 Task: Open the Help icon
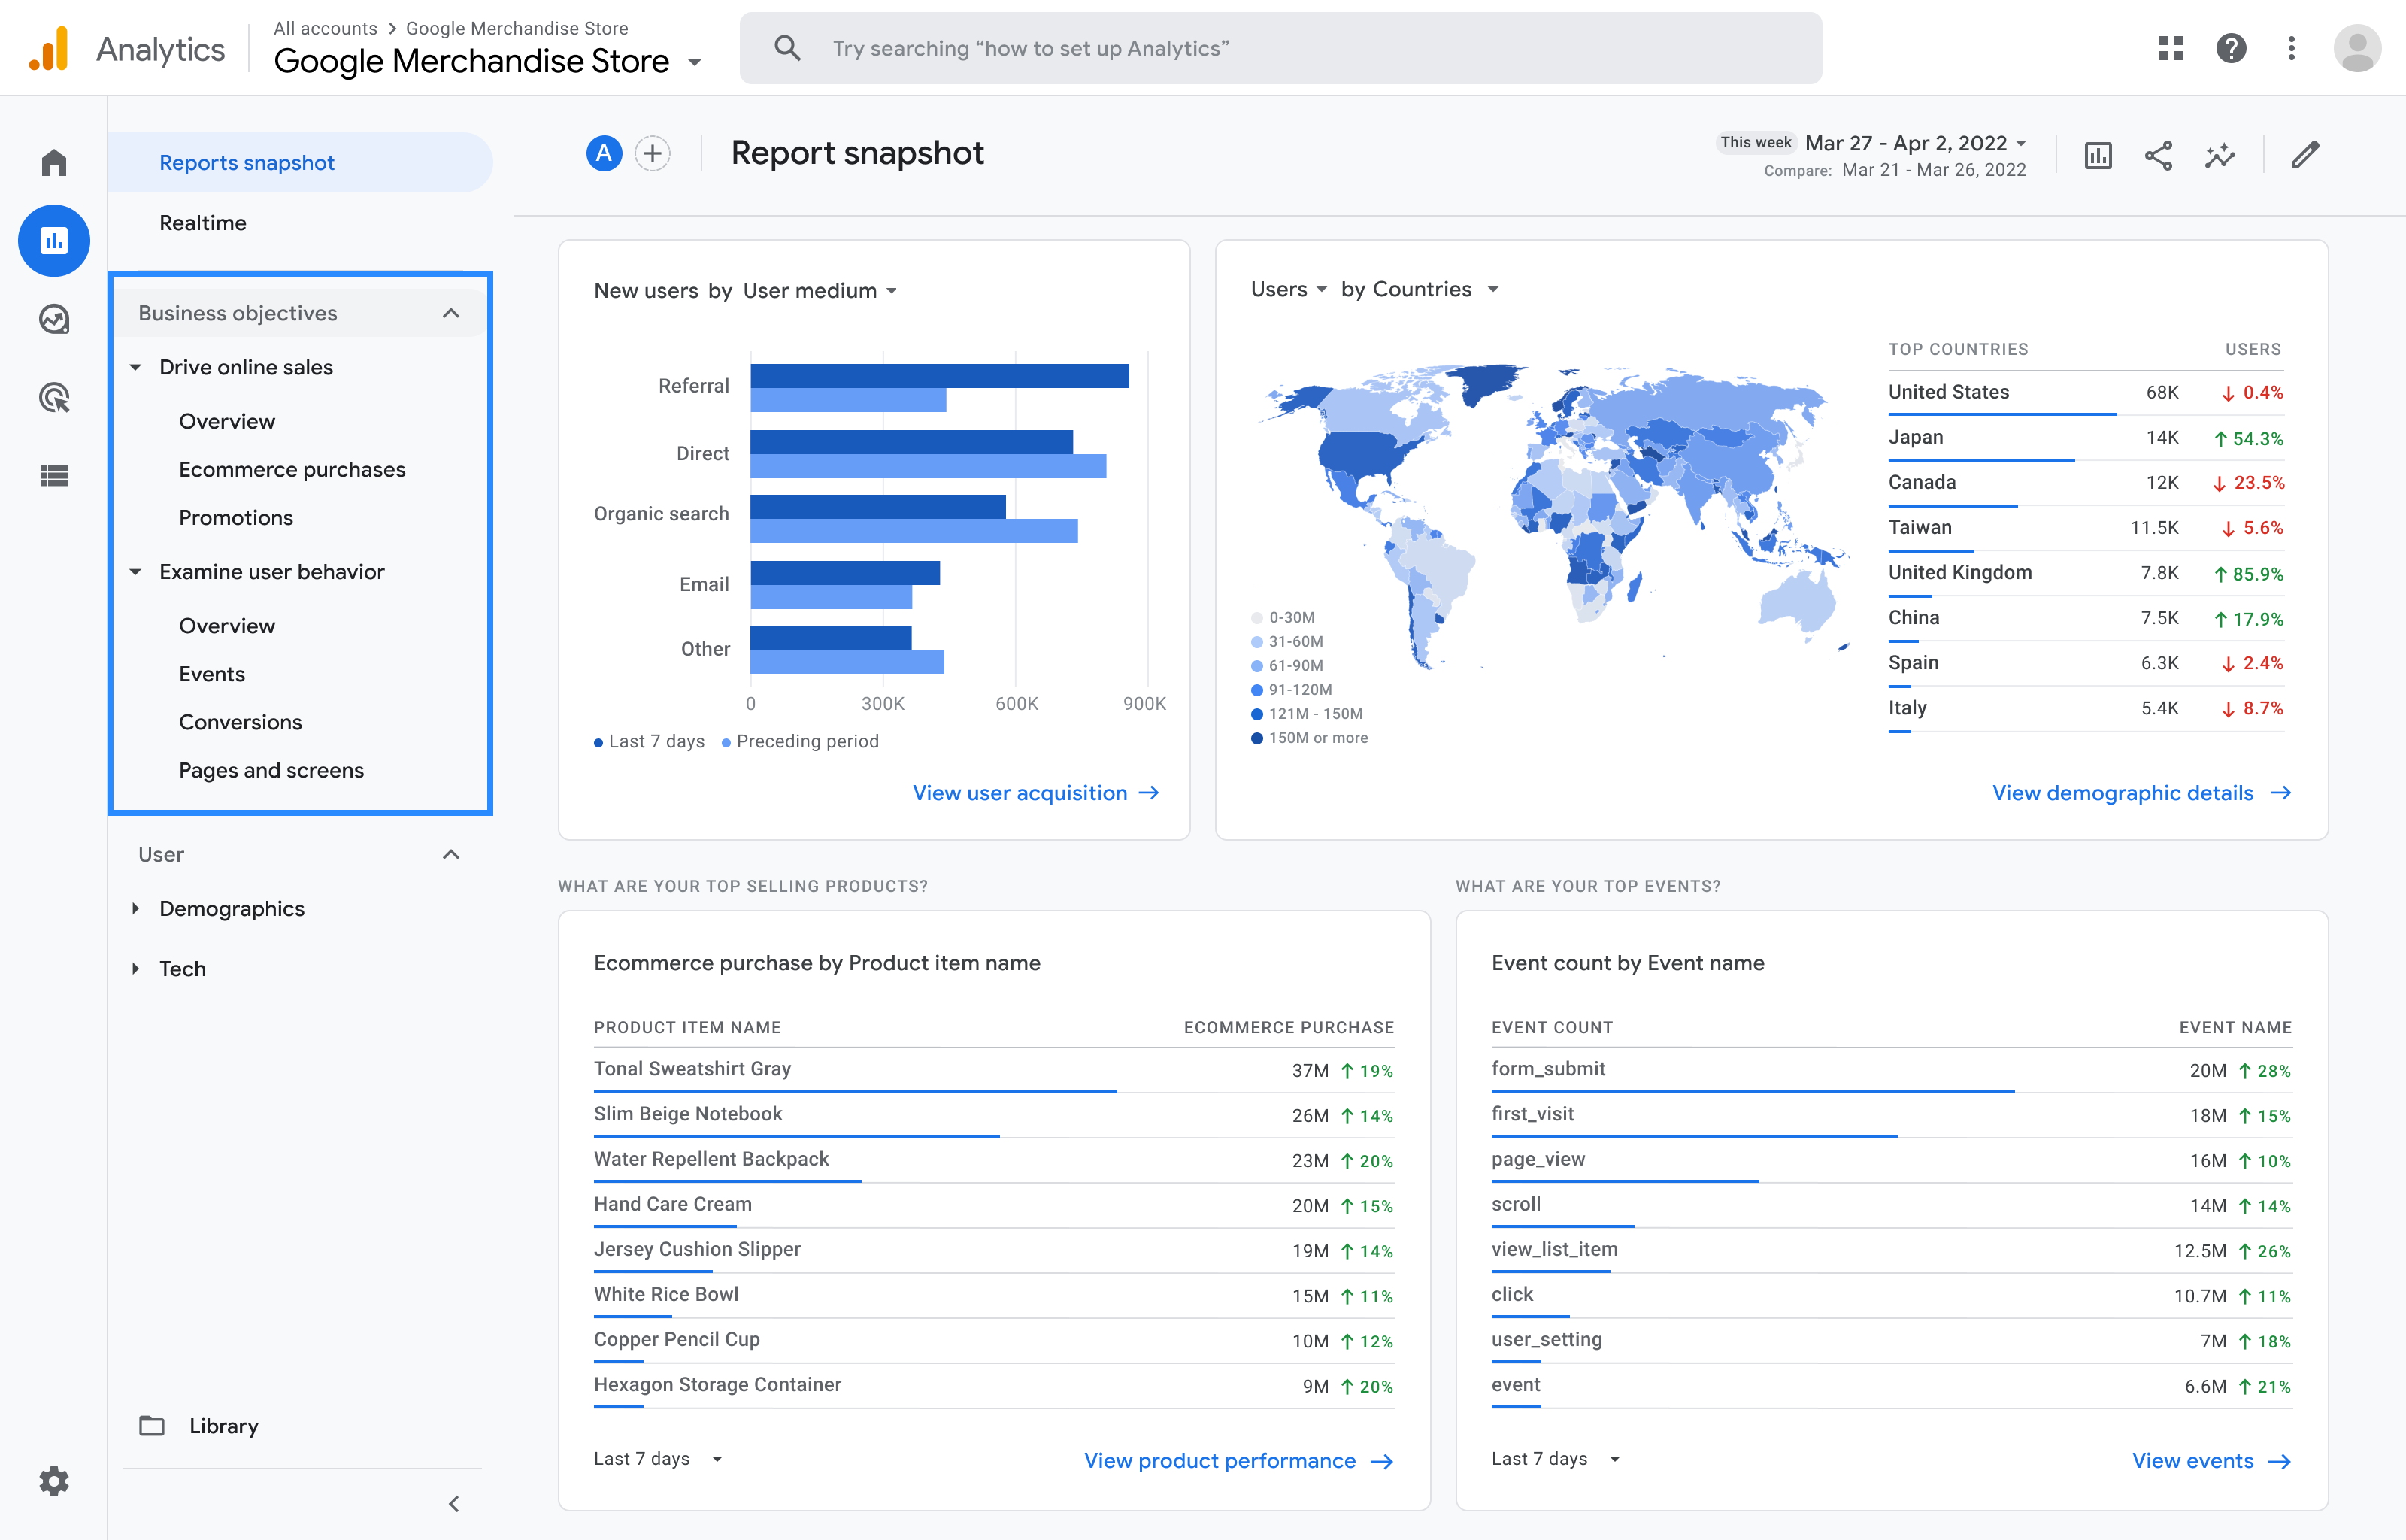coord(2230,47)
